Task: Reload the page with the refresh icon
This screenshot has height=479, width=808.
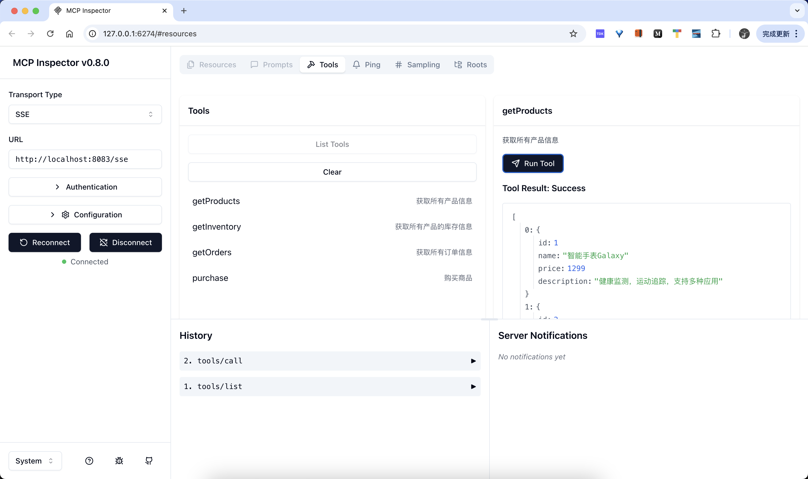Action: (x=50, y=34)
